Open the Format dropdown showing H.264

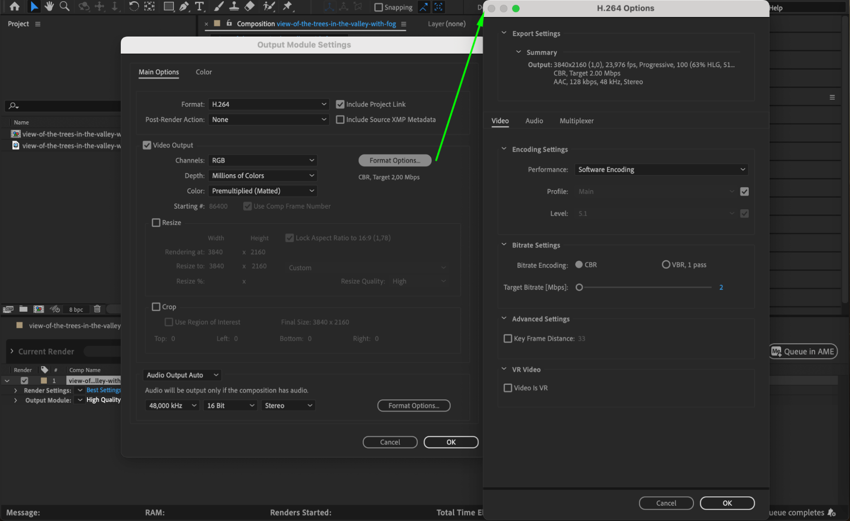click(x=269, y=104)
